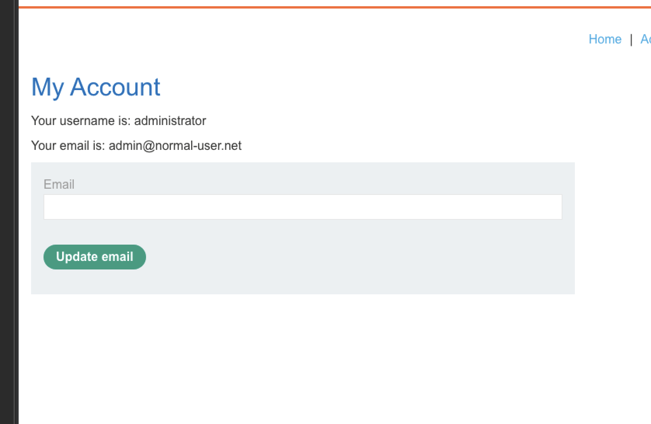Click the orange line across the top
The width and height of the screenshot is (651, 424).
point(334,7)
